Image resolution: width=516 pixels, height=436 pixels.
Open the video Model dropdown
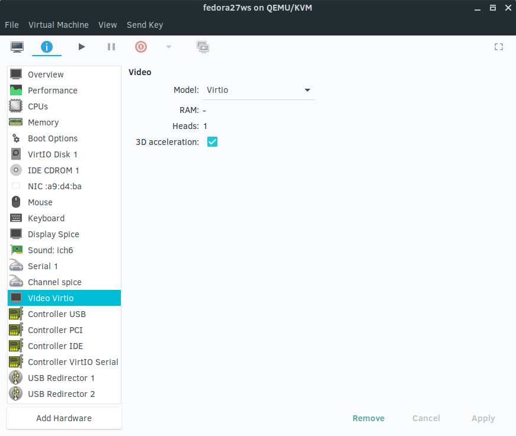(259, 90)
